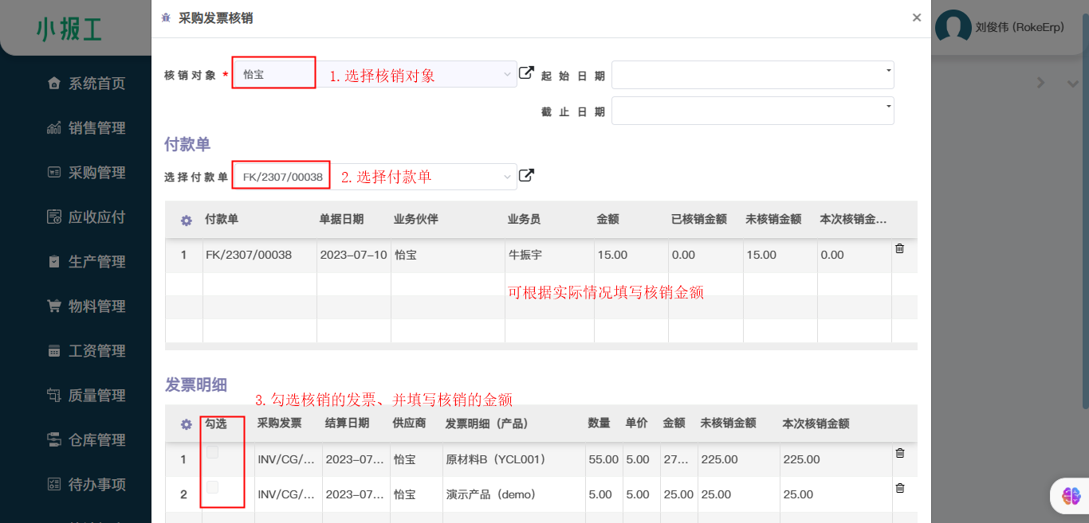Close the 采购发票核销 dialog
Viewport: 1089px width, 523px height.
[916, 18]
